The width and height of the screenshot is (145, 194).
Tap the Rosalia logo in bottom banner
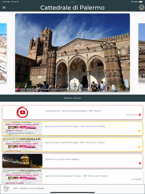[6, 189]
